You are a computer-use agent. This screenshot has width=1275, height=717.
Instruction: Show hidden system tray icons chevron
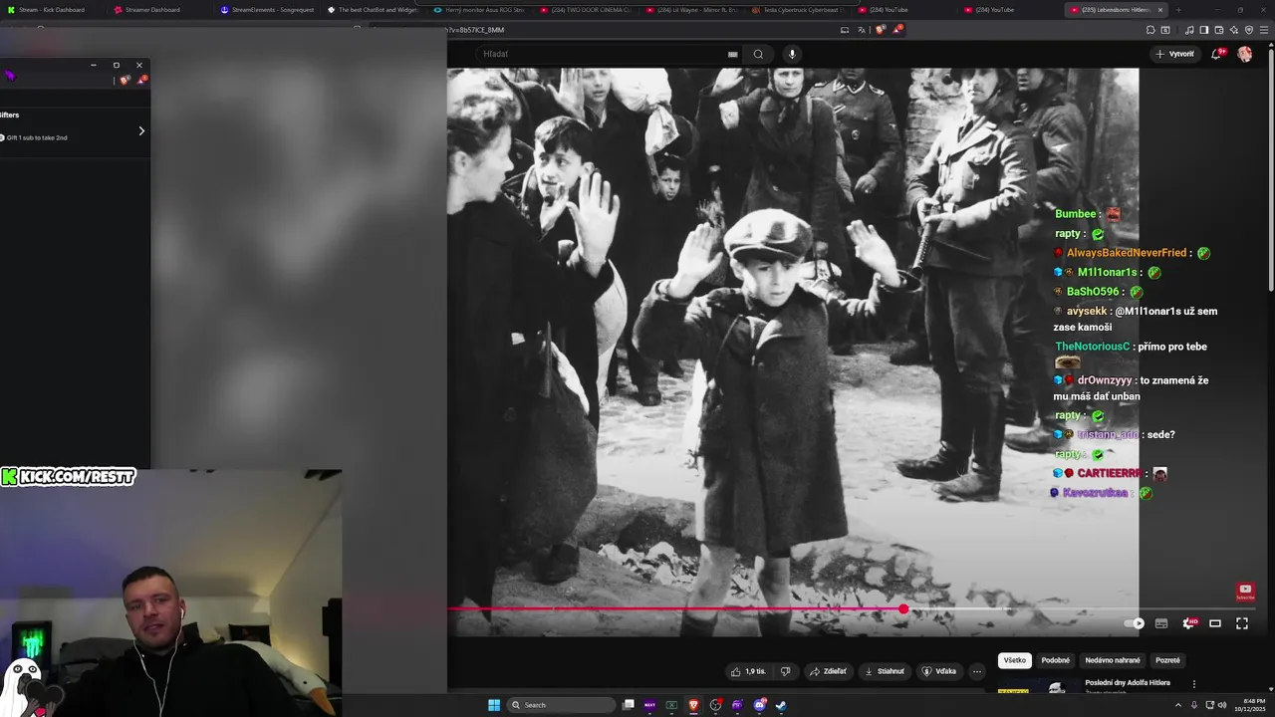(1178, 705)
